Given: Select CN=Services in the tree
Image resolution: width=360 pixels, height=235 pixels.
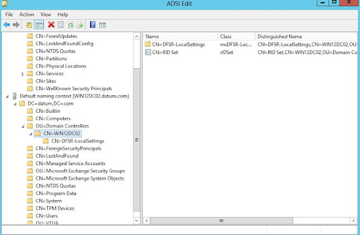Looking at the screenshot, I should 49,74.
